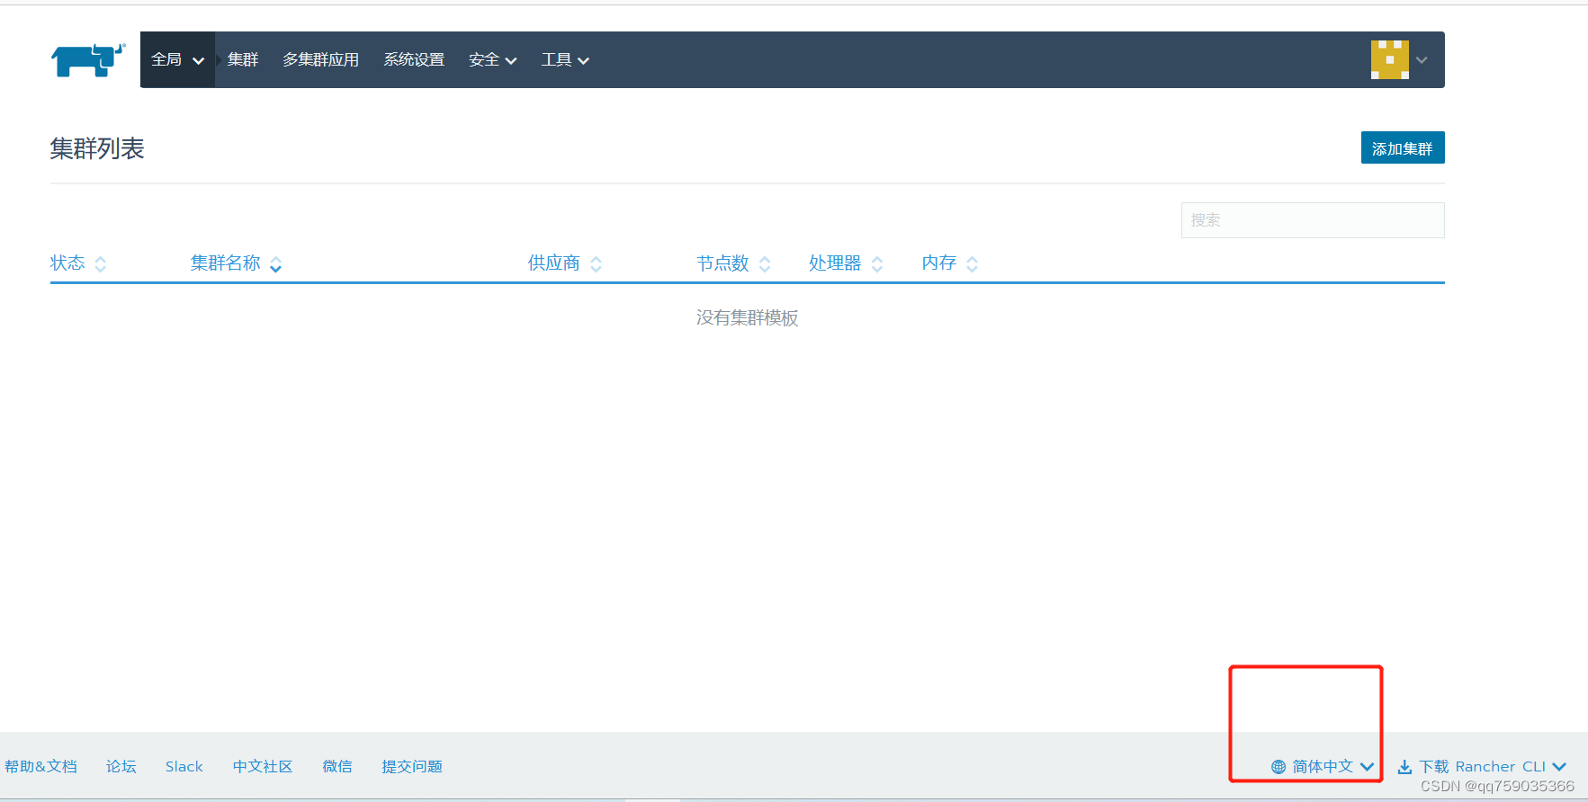
Task: Expand the 安全 dropdown menu
Action: 492,60
